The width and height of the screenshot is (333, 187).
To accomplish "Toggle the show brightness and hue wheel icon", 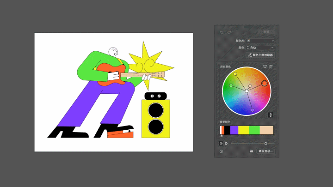I will [x=221, y=144].
